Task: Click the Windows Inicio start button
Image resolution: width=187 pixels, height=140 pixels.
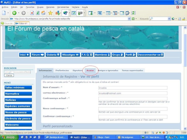Action: 9,137
